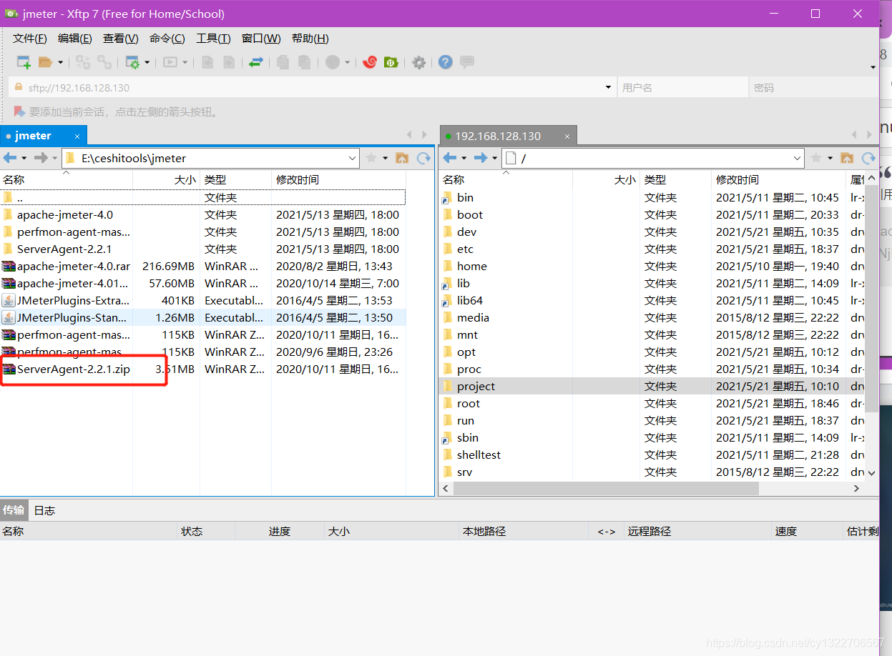
Task: Click the sftp://192.168.128.130 address field
Action: click(313, 88)
